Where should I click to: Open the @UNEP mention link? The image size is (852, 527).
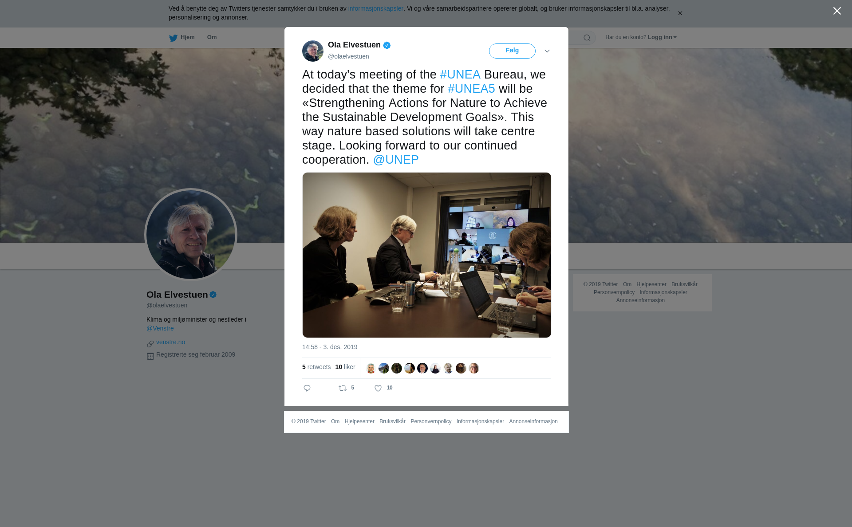pyautogui.click(x=396, y=160)
